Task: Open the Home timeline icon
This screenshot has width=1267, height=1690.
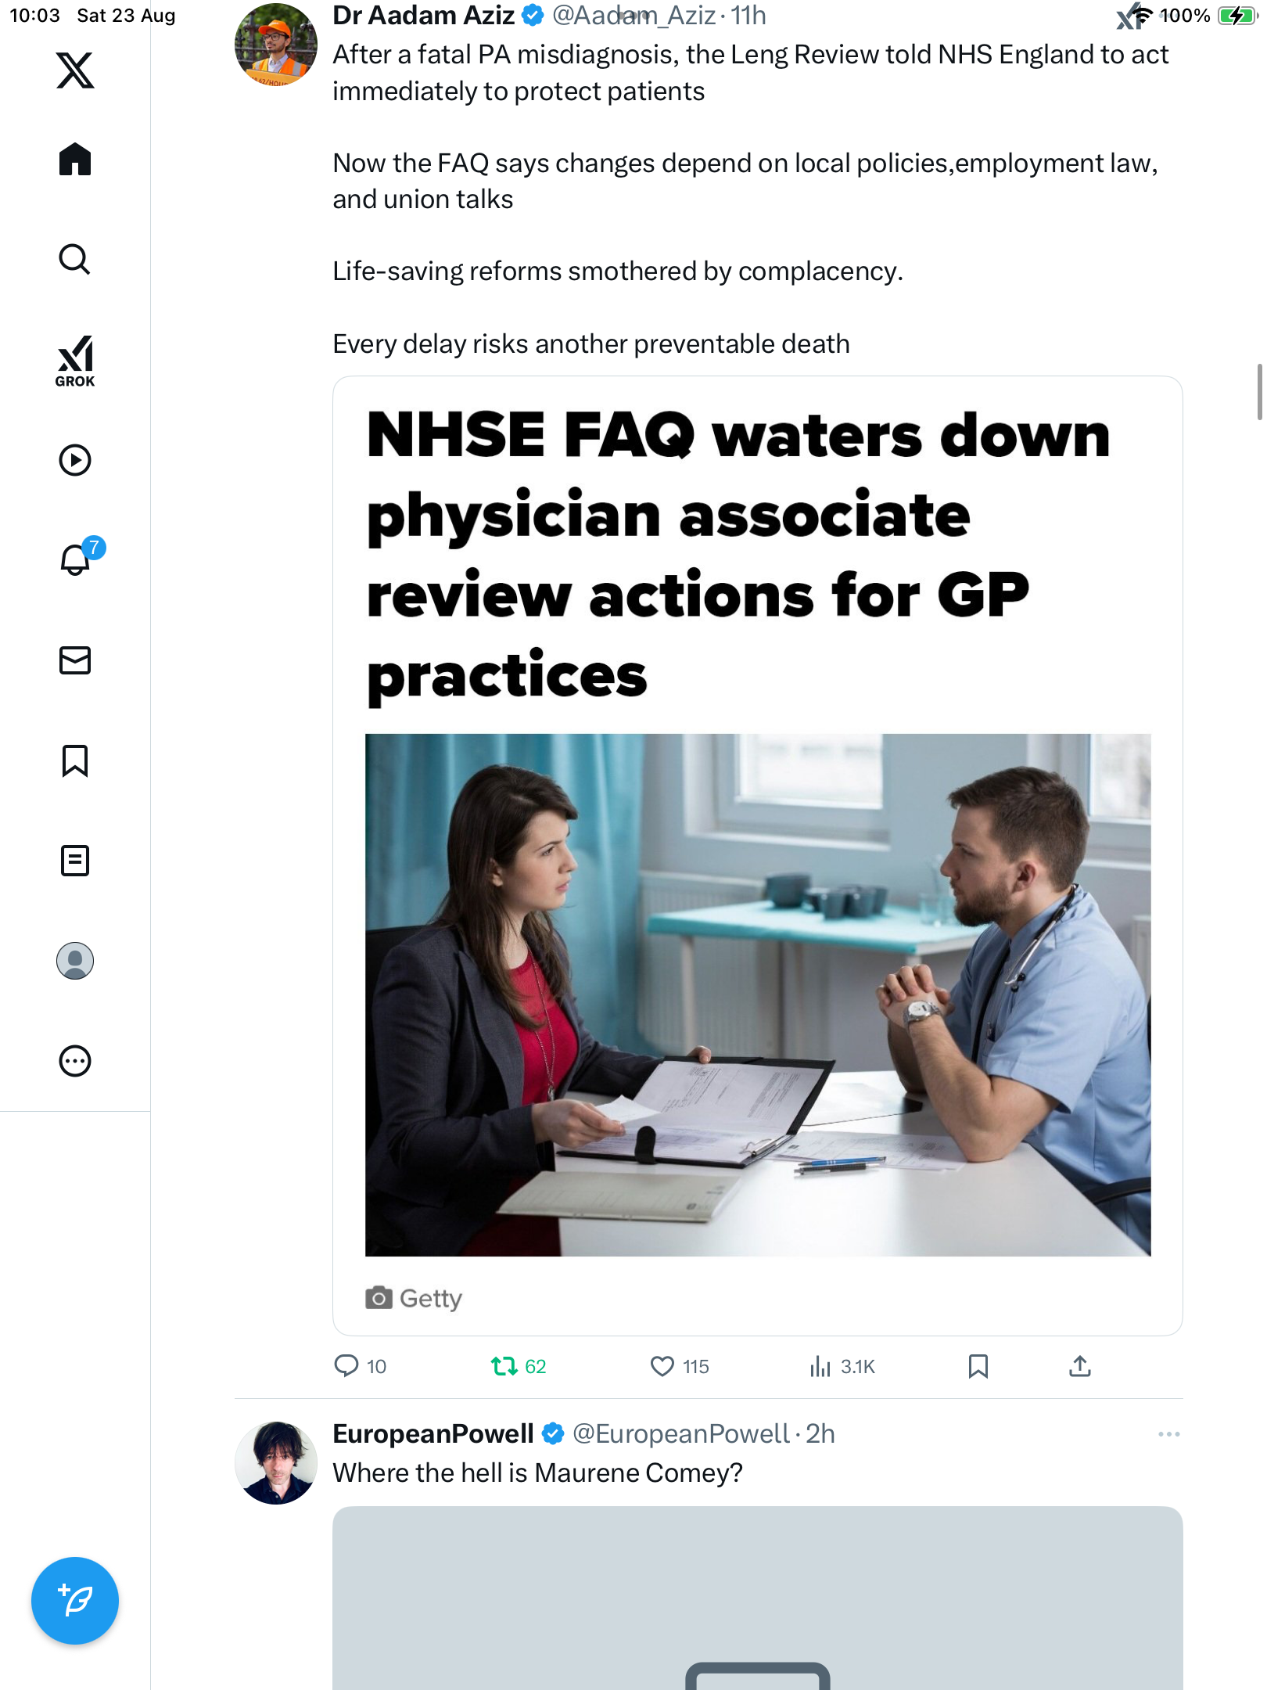Action: pos(75,160)
